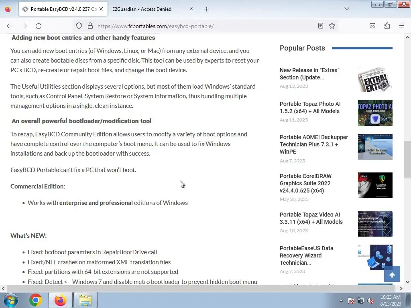Open Portable Topaz Video AI 3.3.11 post
The width and height of the screenshot is (411, 308).
pyautogui.click(x=311, y=218)
